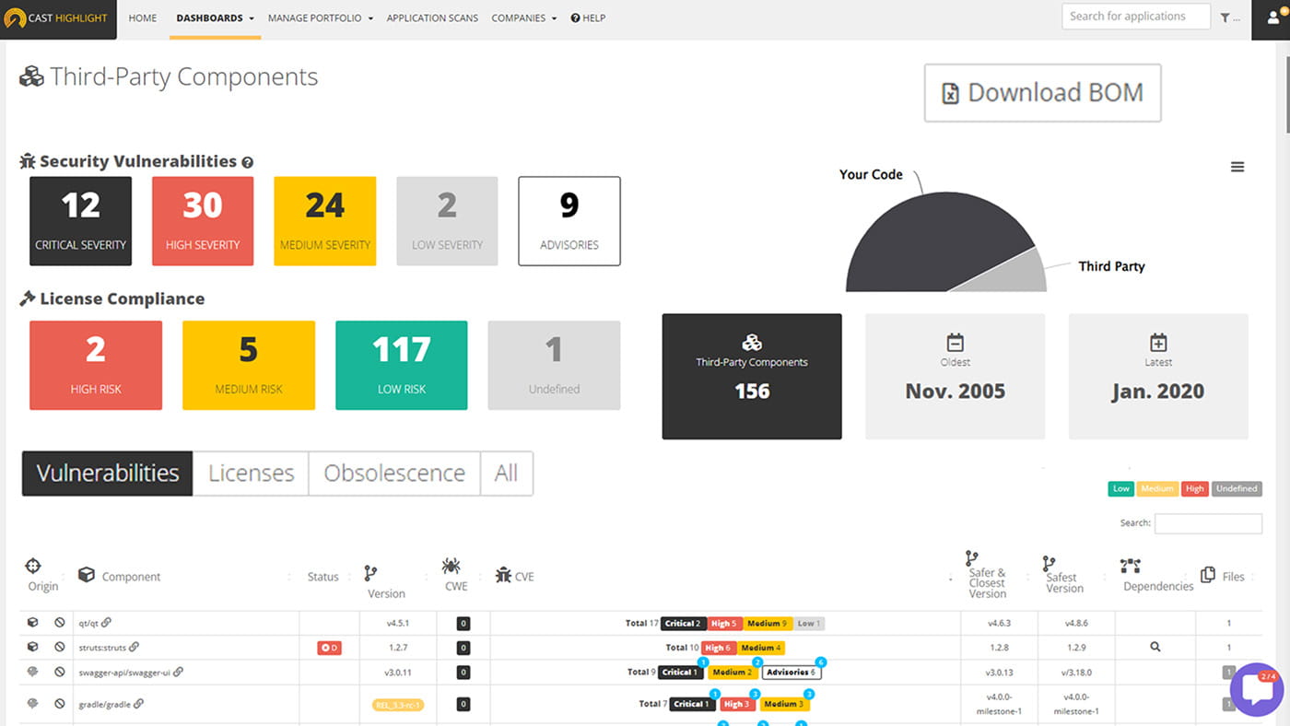Viewport: 1290px width, 726px height.
Task: Click the blocked icon beside gradle/gradle
Action: tap(59, 704)
